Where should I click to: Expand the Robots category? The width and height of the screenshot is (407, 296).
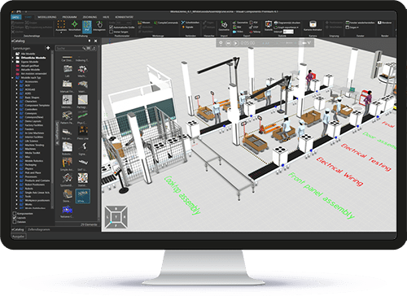tap(16, 189)
